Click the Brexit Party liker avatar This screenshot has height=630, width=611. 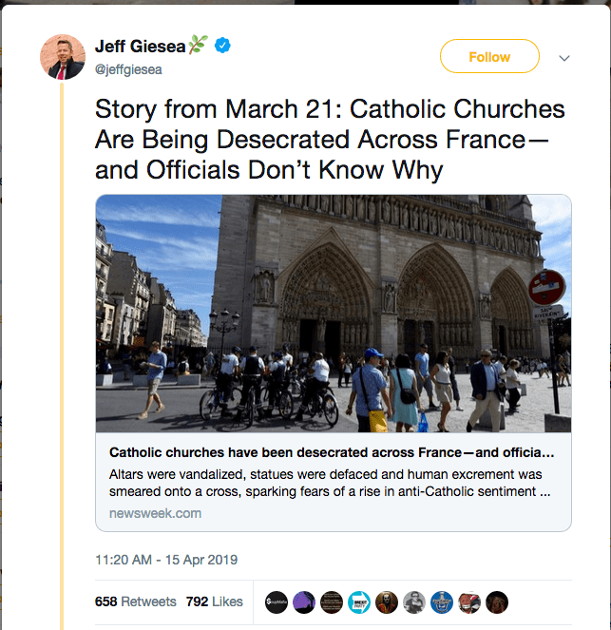358,601
